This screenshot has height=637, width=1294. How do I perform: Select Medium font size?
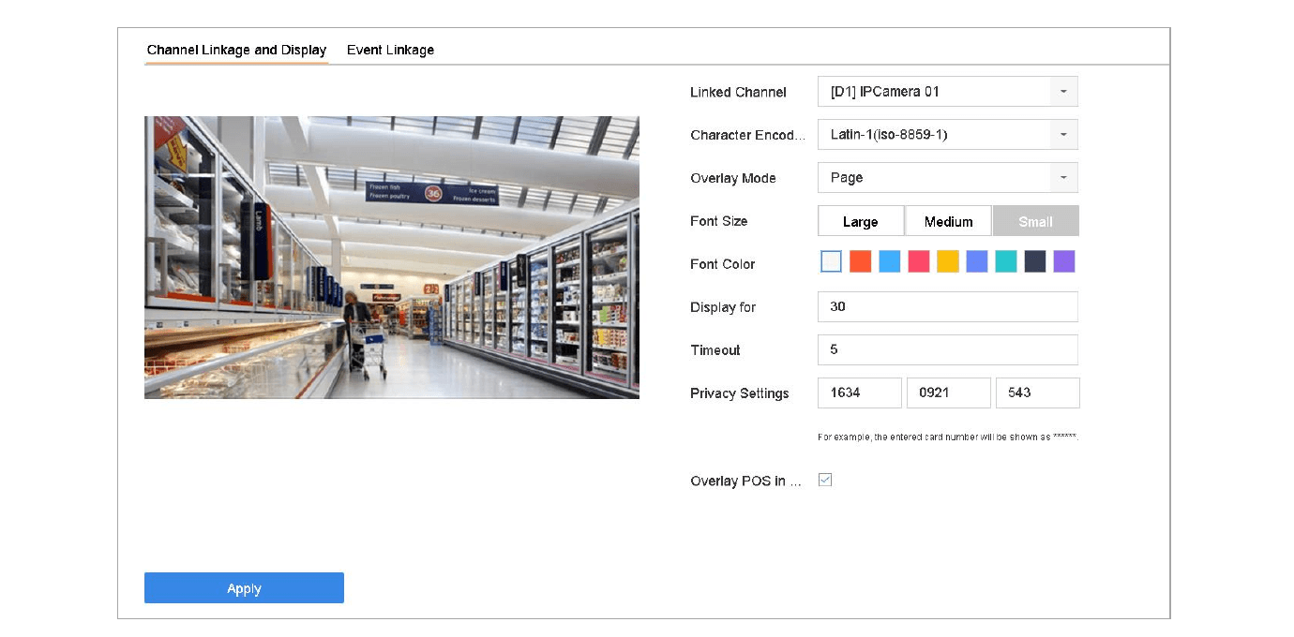(948, 221)
